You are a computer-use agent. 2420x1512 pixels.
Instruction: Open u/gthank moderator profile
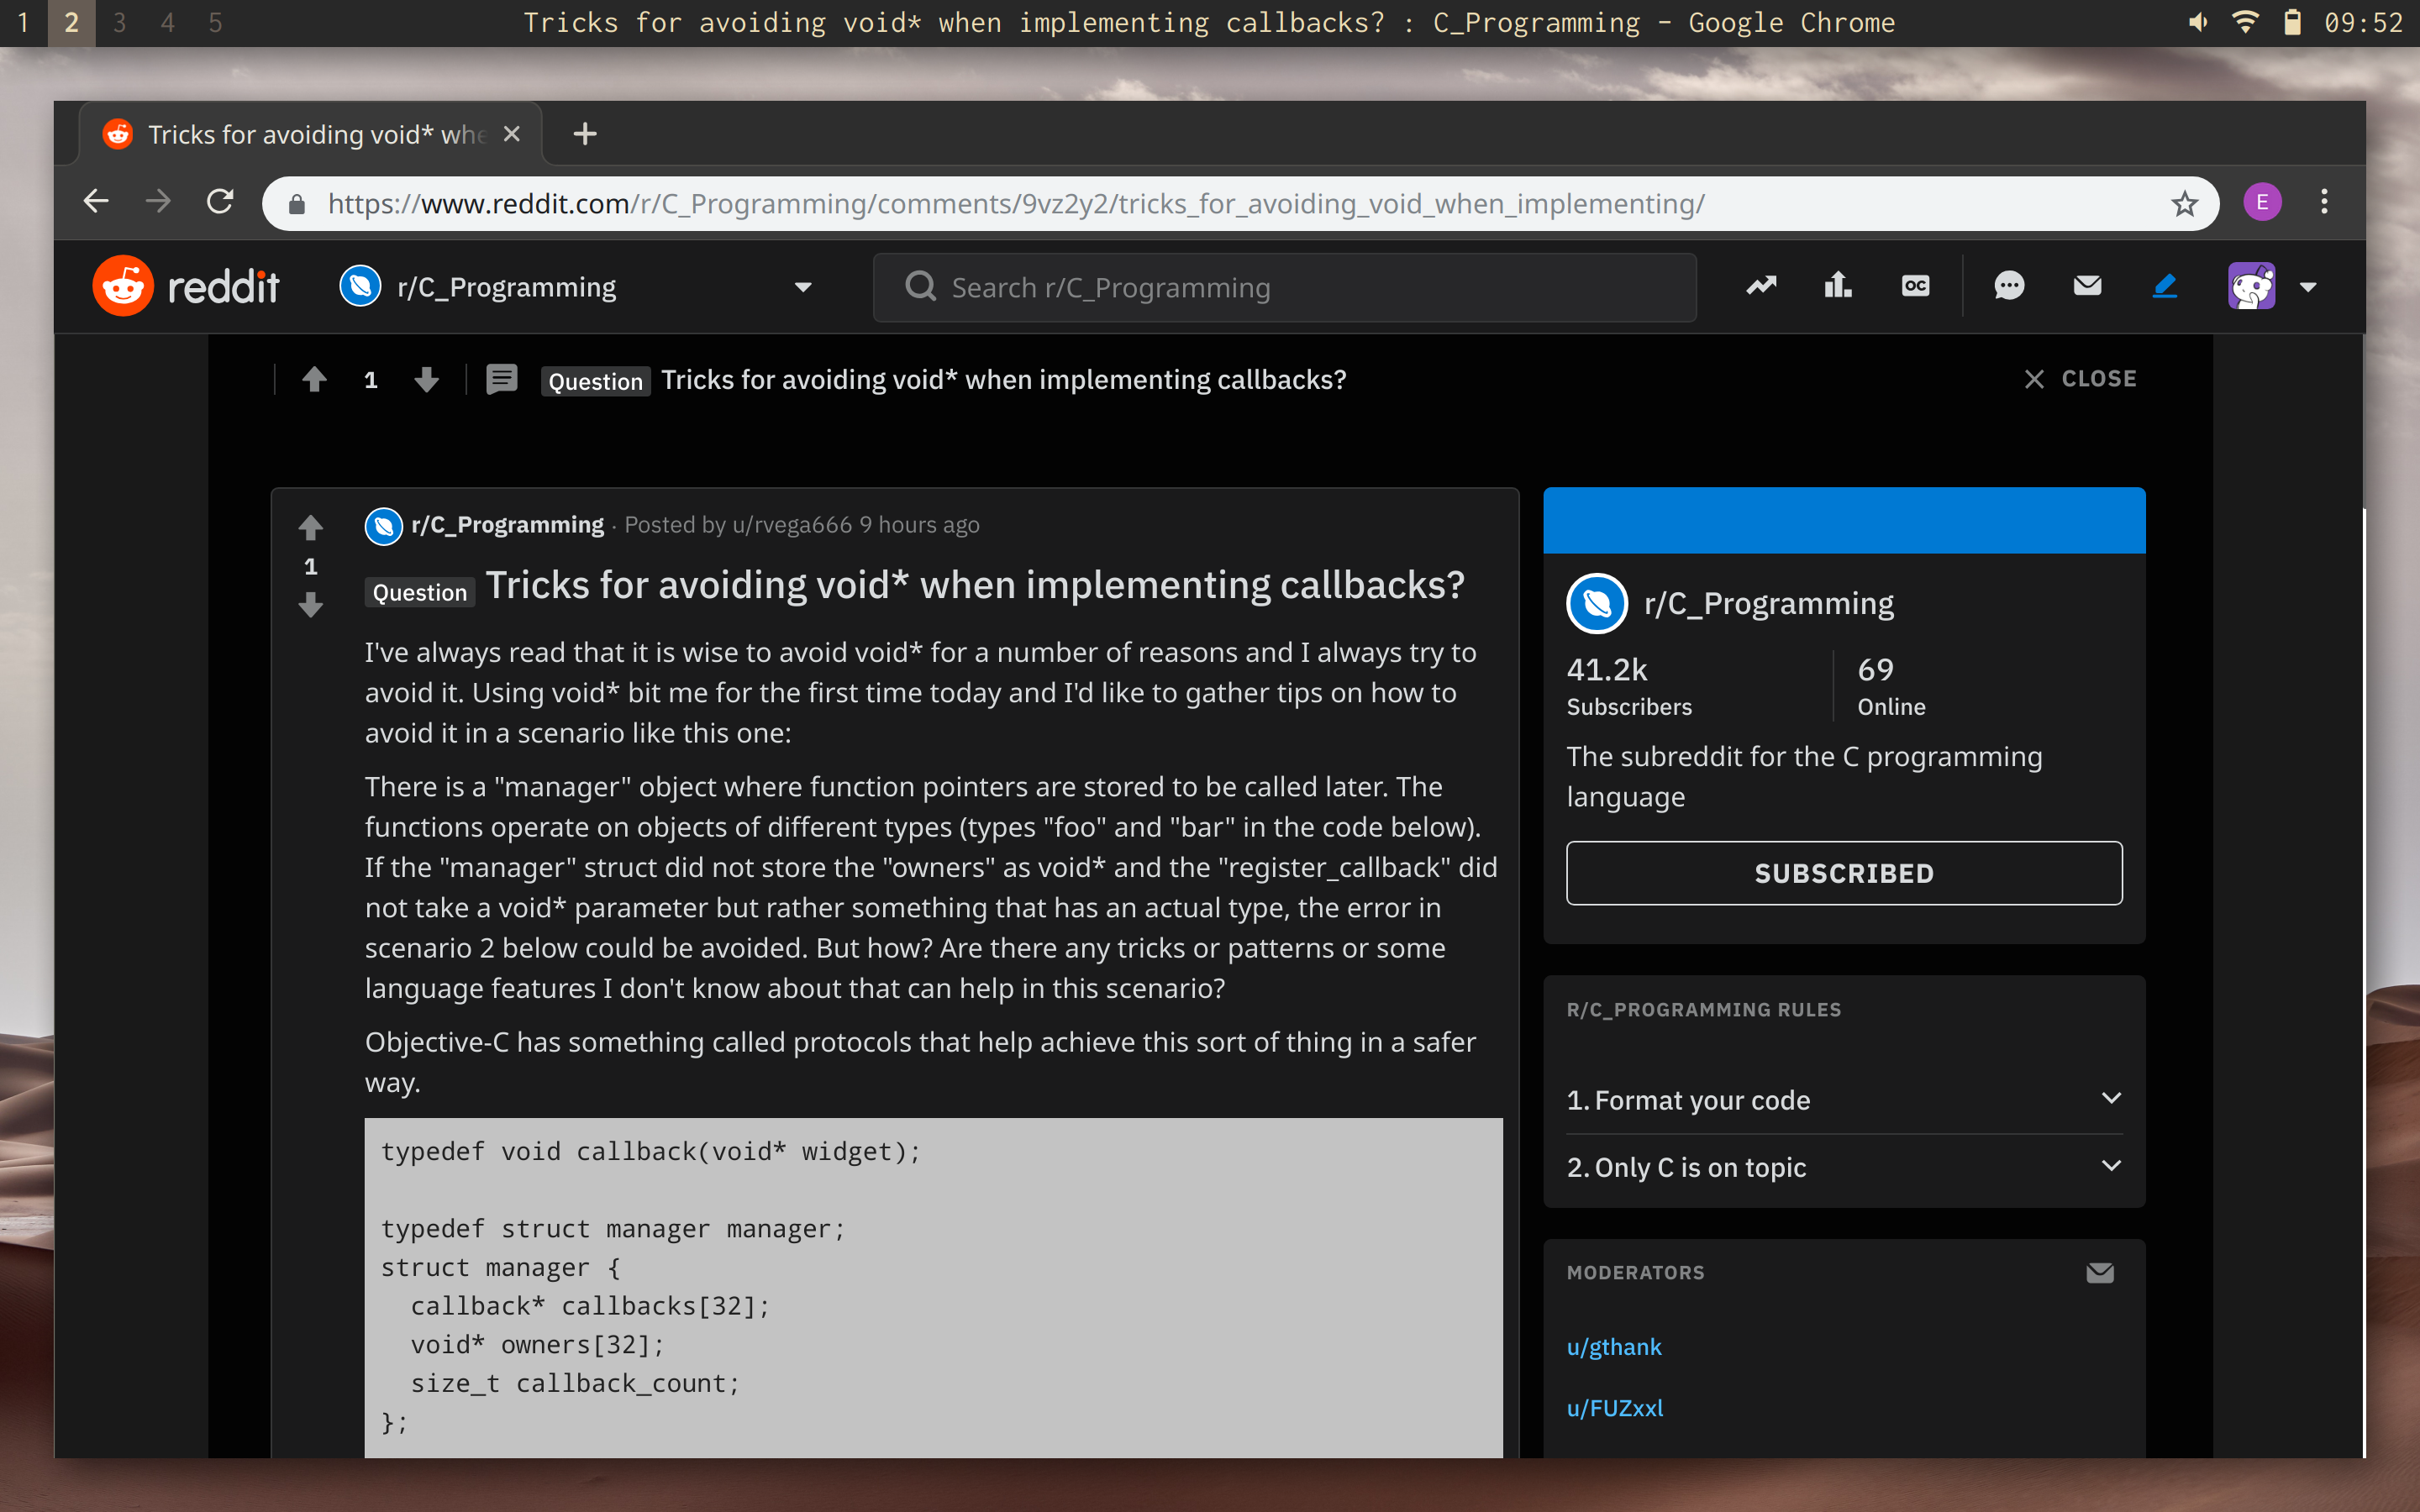coord(1614,1347)
